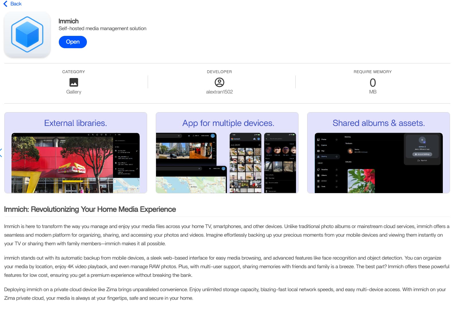Select the Gallery category label
Image resolution: width=452 pixels, height=321 pixels.
tap(74, 92)
